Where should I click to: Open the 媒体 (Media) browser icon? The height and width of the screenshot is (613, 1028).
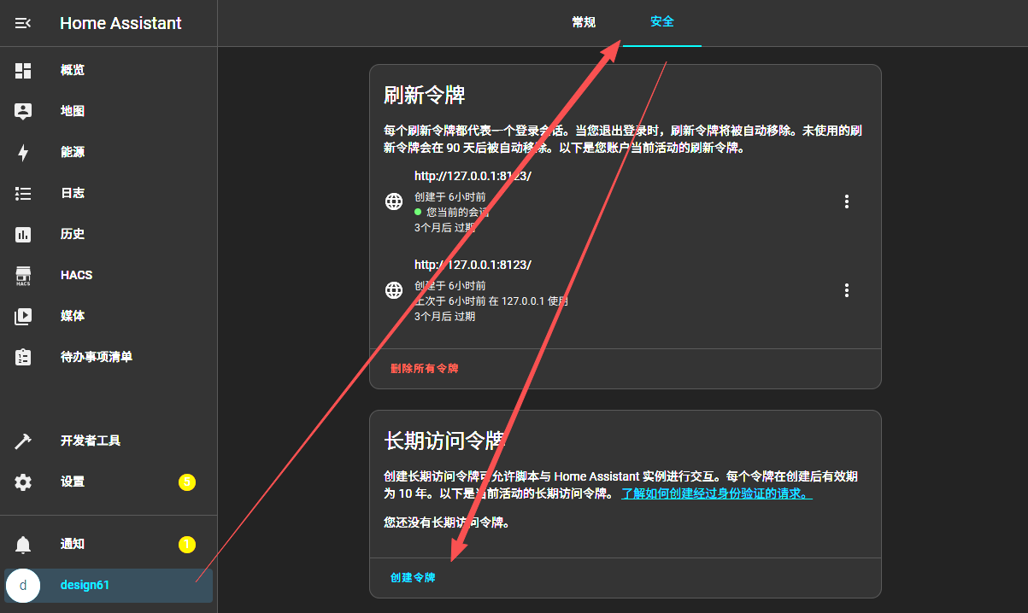tap(22, 316)
